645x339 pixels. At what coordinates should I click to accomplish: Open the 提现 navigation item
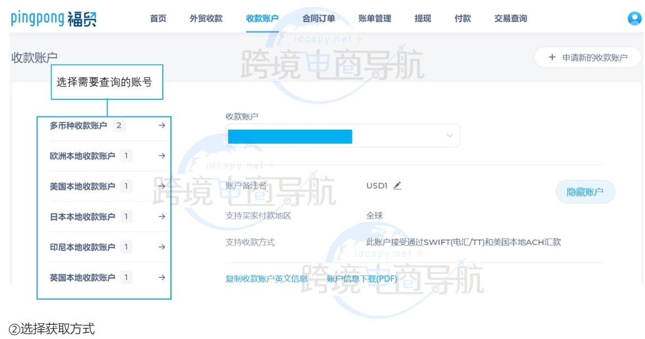(422, 18)
